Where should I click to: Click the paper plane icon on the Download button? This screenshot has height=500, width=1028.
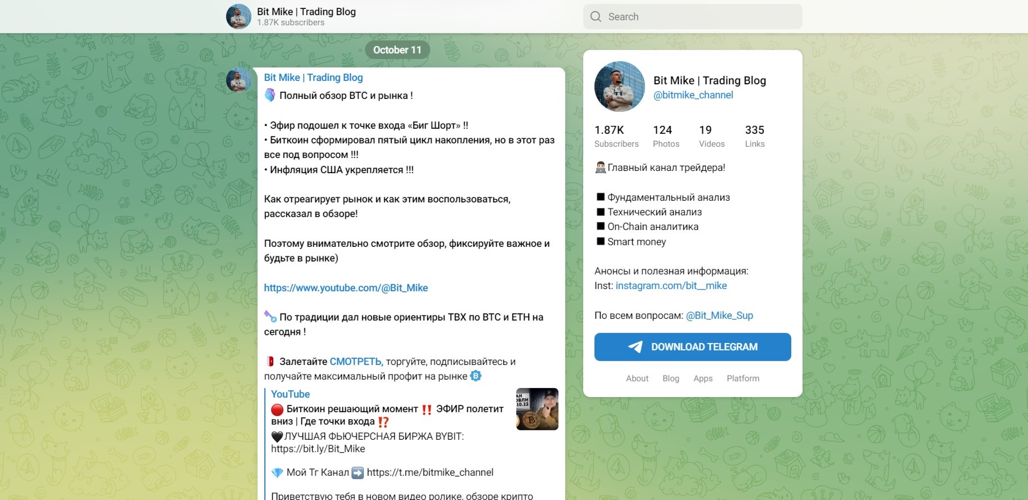(x=635, y=347)
